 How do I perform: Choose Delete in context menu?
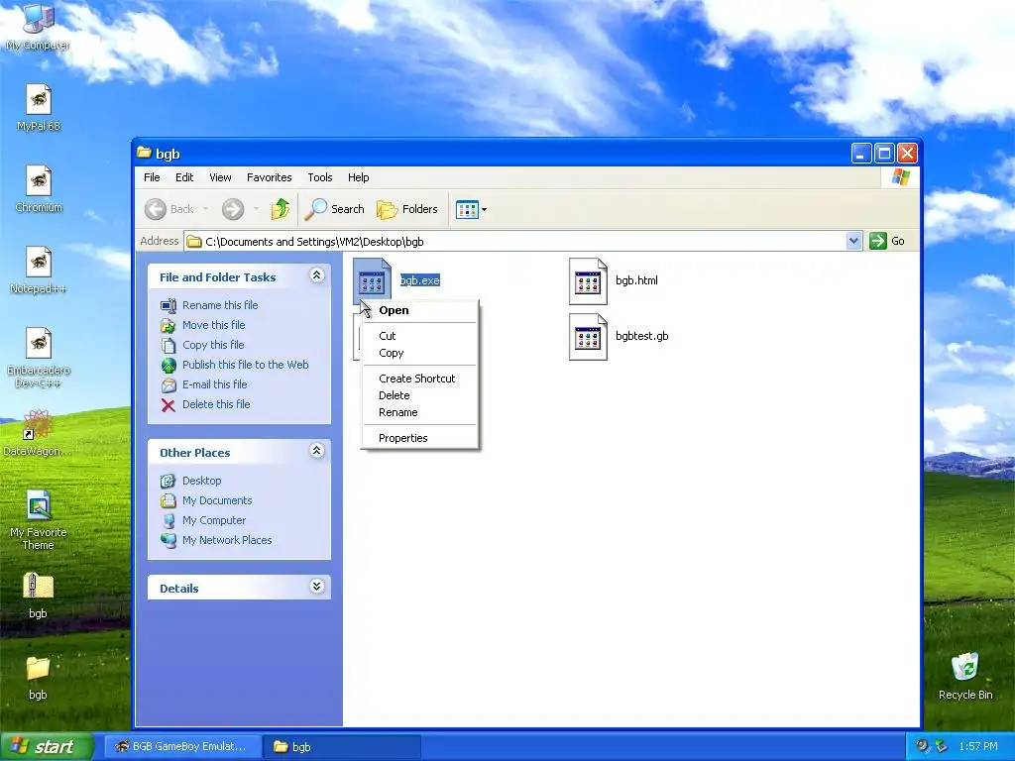click(x=420, y=395)
